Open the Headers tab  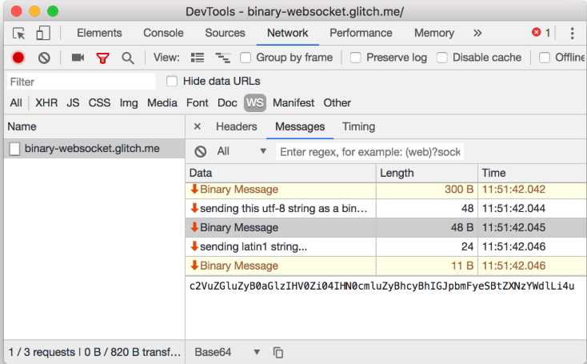pyautogui.click(x=237, y=126)
